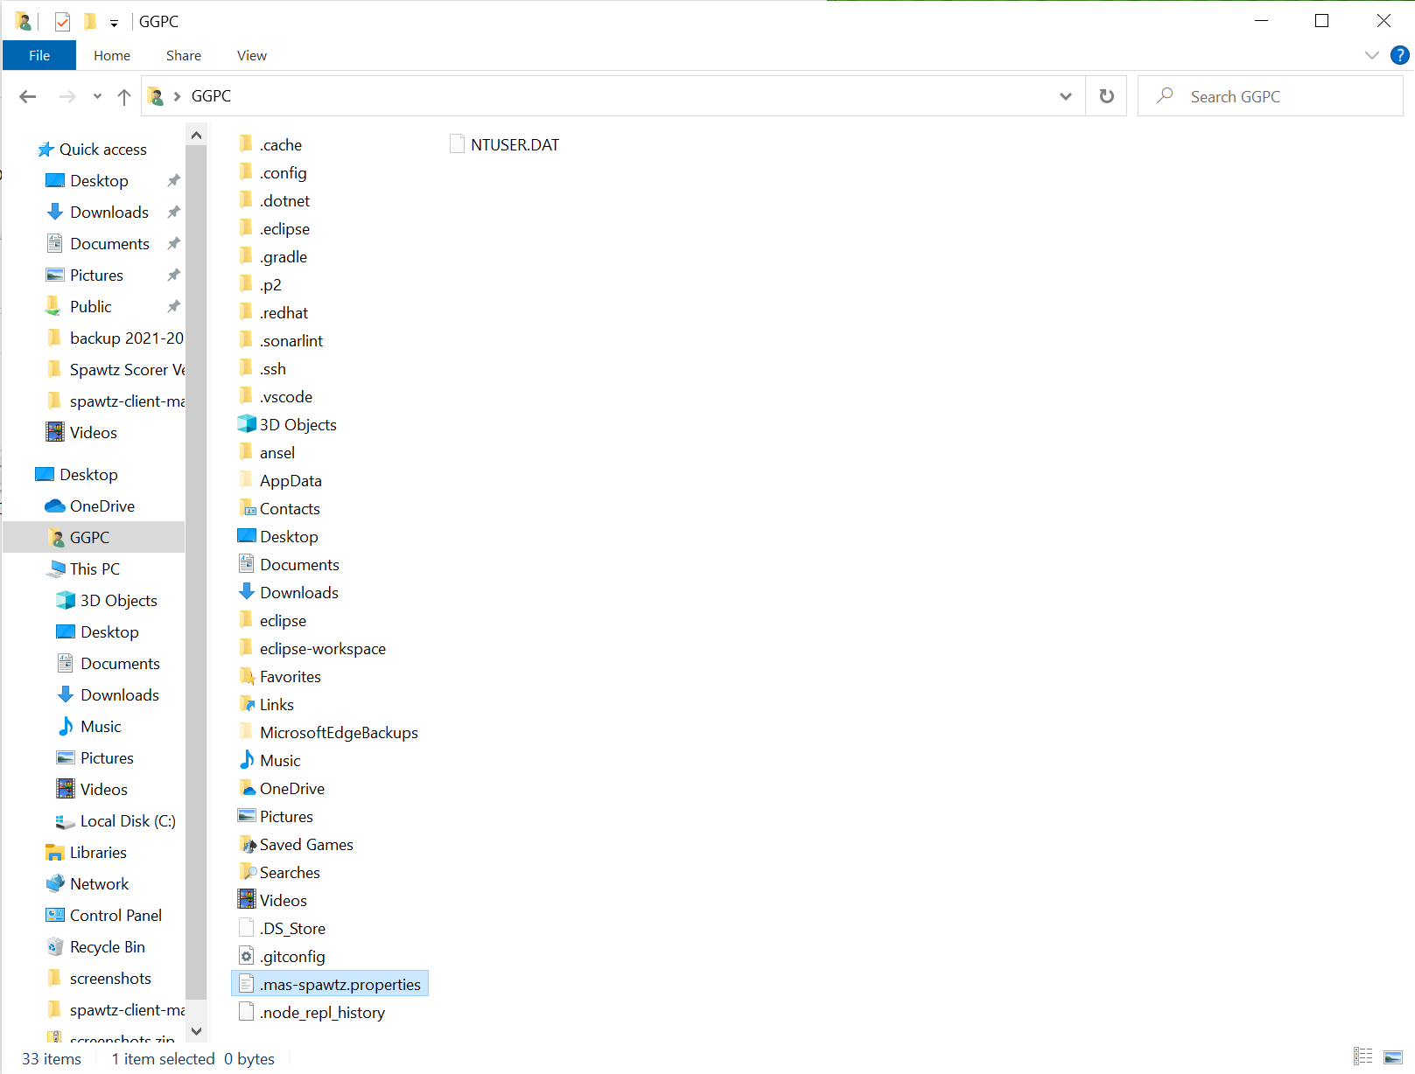Click inside the Search GGPC field
Viewport: 1415px width, 1074px height.
[1271, 96]
